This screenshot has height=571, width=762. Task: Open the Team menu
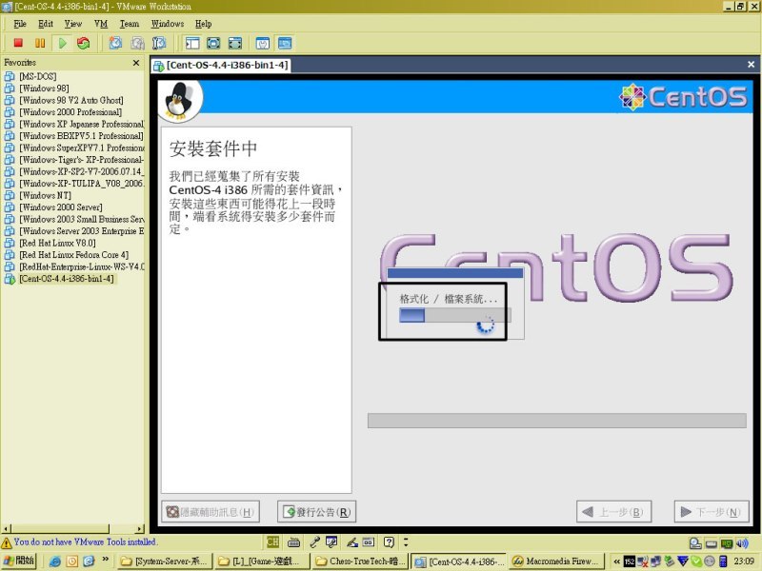[129, 23]
